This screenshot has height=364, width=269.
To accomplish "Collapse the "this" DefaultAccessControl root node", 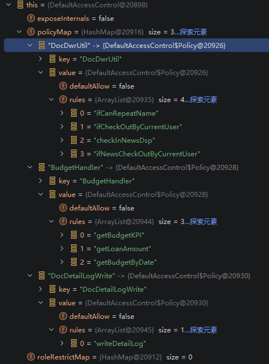I will [8, 5].
